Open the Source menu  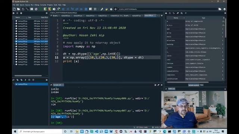pos(28,5)
